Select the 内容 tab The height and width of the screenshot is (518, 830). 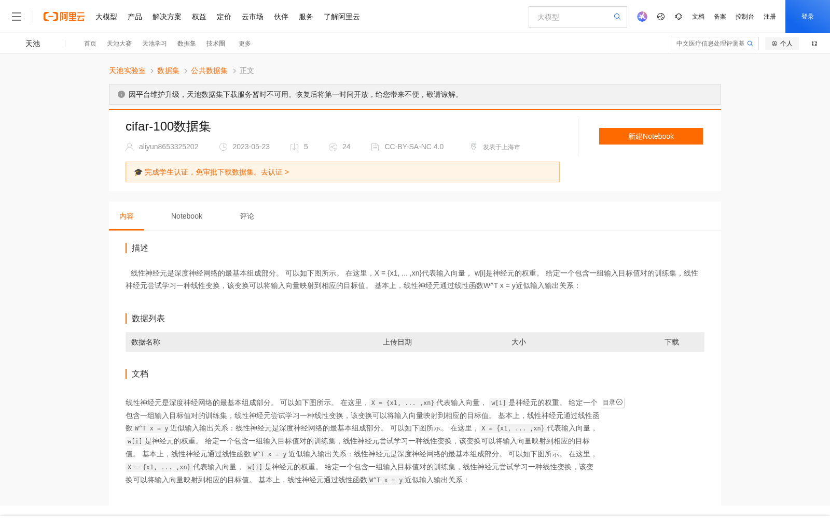point(127,216)
